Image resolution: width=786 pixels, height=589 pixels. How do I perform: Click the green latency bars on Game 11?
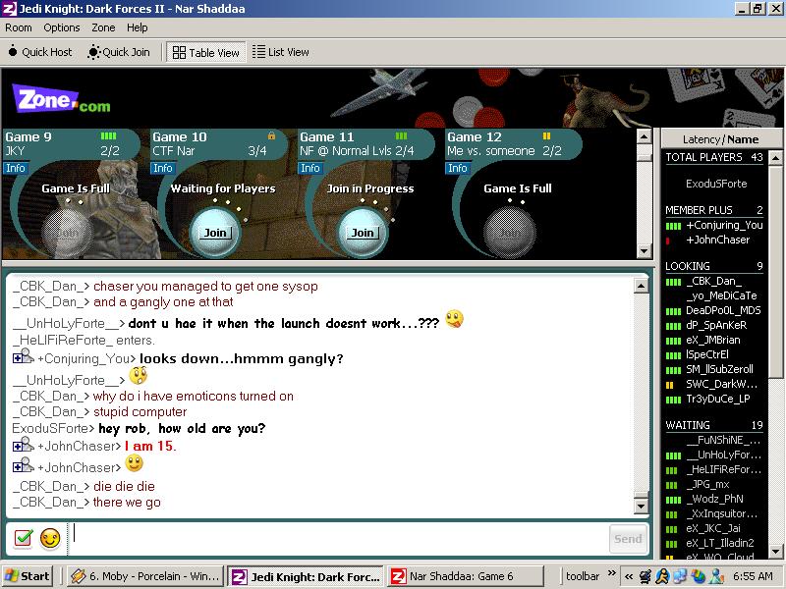pos(401,135)
